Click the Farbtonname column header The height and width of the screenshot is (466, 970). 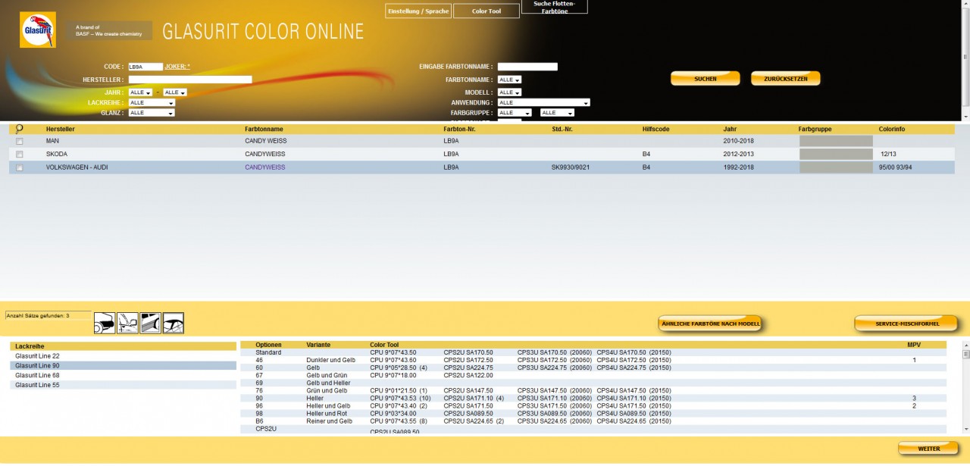click(x=263, y=130)
